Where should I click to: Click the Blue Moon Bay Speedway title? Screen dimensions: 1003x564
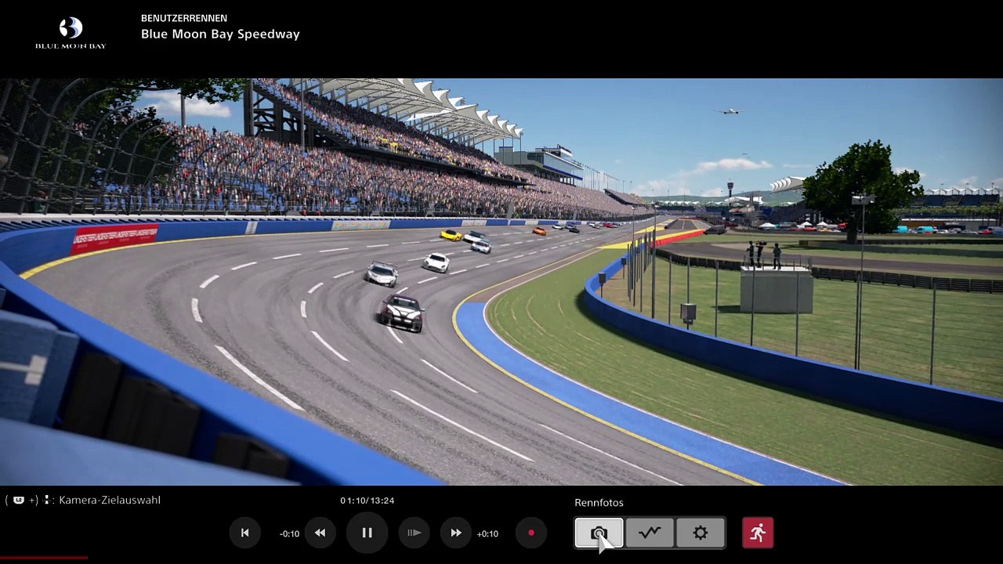tap(220, 34)
